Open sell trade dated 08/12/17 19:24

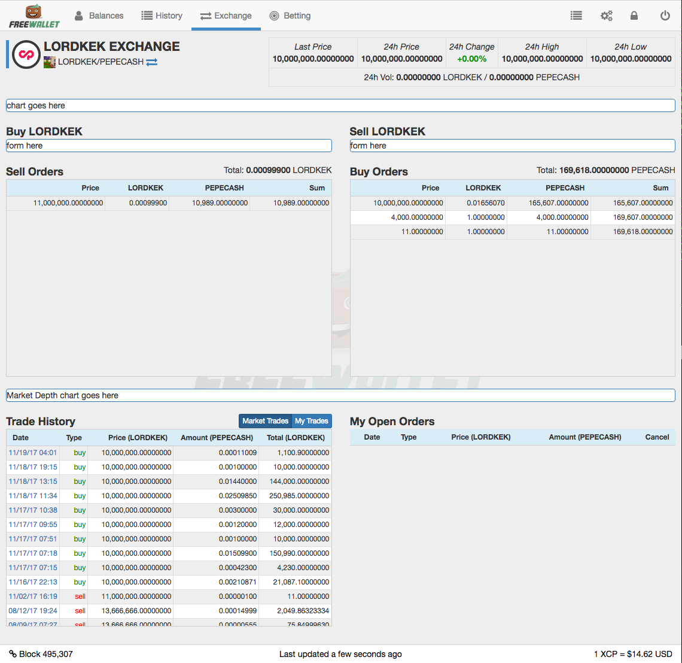[x=33, y=611]
